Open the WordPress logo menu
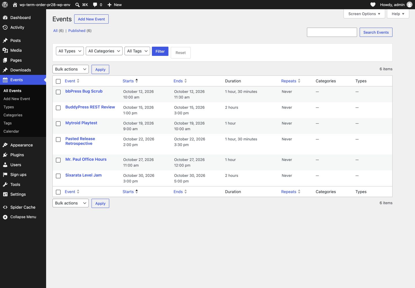This screenshot has width=415, height=288. pos(5,5)
